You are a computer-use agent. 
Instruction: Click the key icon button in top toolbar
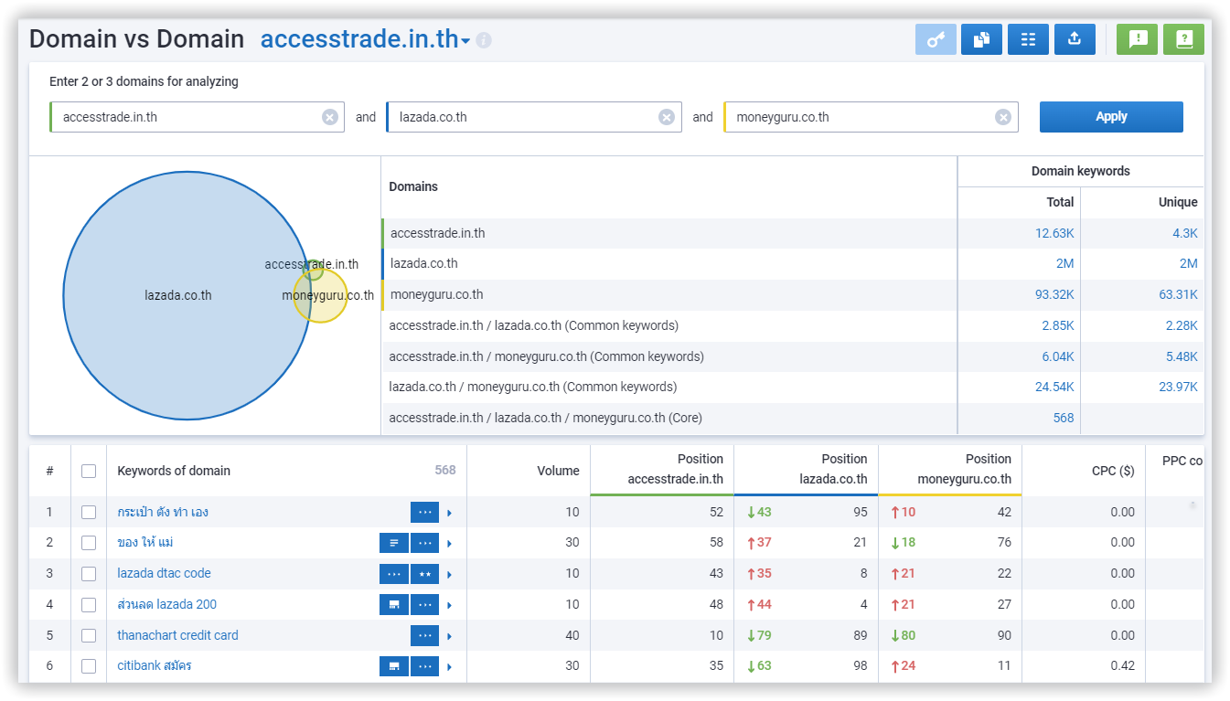tap(936, 39)
